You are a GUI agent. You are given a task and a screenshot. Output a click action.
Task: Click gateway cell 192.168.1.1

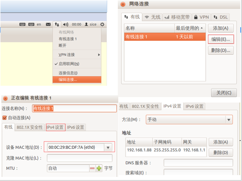click(194, 150)
